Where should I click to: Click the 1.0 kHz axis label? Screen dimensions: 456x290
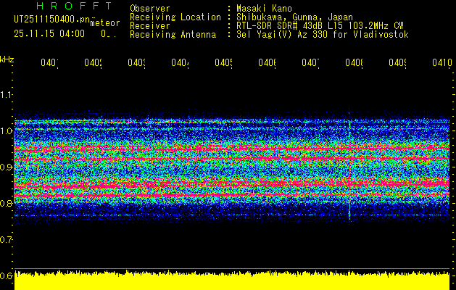pyautogui.click(x=6, y=131)
